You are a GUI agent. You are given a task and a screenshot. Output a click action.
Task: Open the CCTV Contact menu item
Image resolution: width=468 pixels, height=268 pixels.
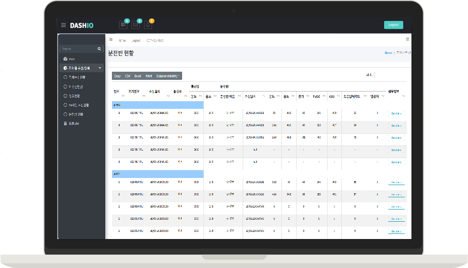tap(155, 40)
